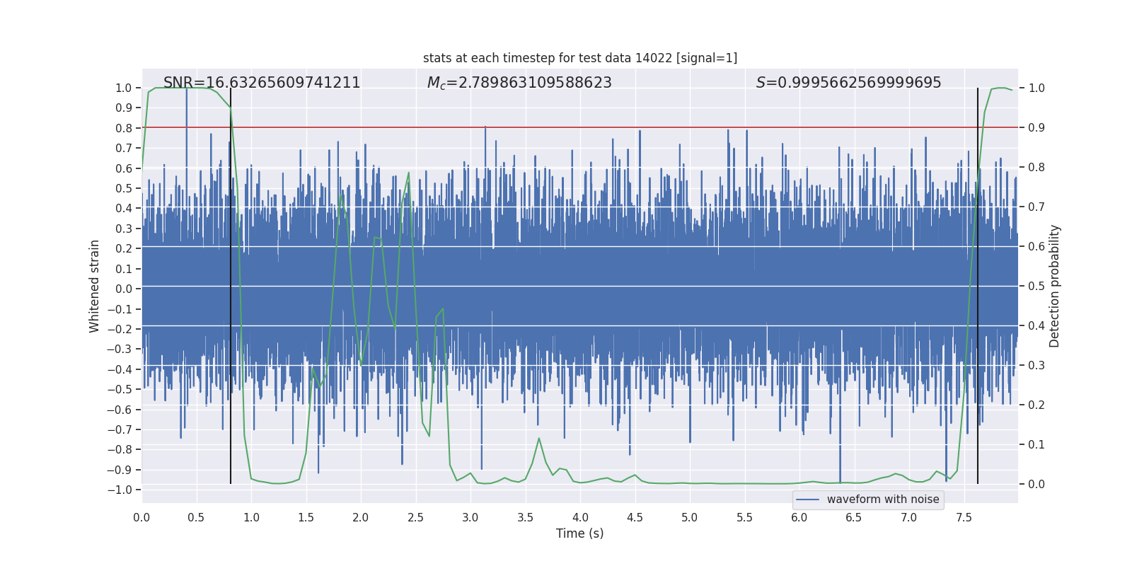Click the 'Whitened strain' y-axis label
The width and height of the screenshot is (1132, 566).
(x=95, y=286)
